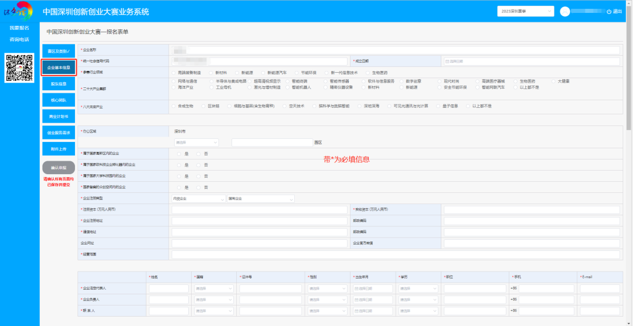Switch to the 创业服务需求 tab
Image resolution: width=633 pixels, height=326 pixels.
[59, 133]
